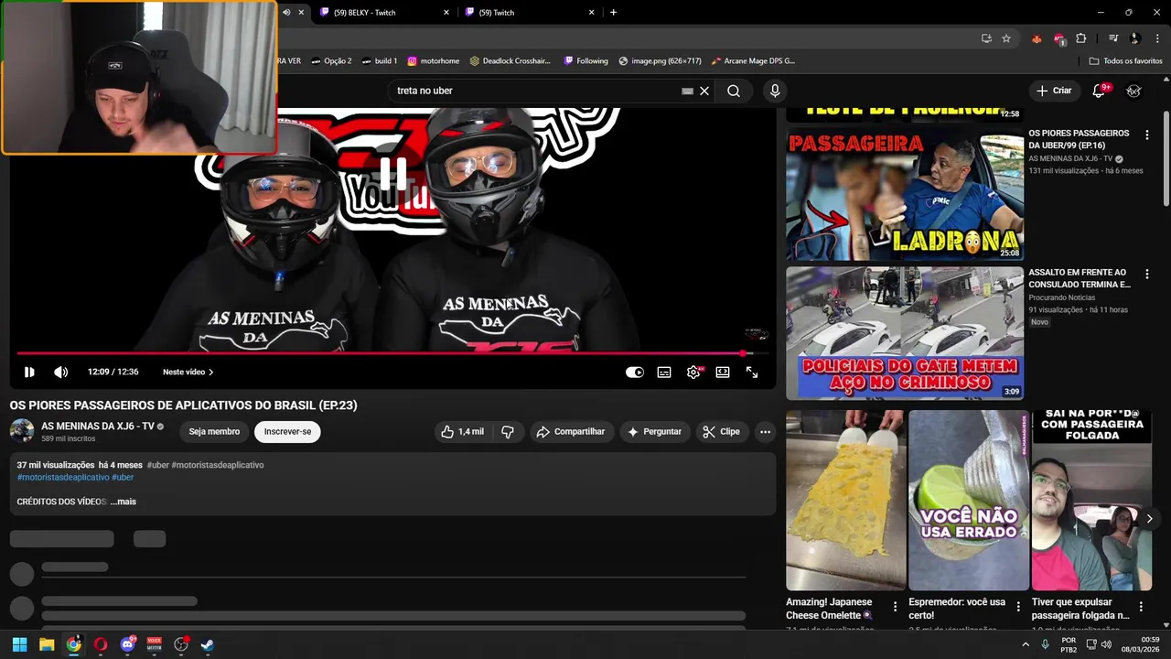The height and width of the screenshot is (659, 1171).
Task: Expand description with '...mais'
Action: pos(124,502)
